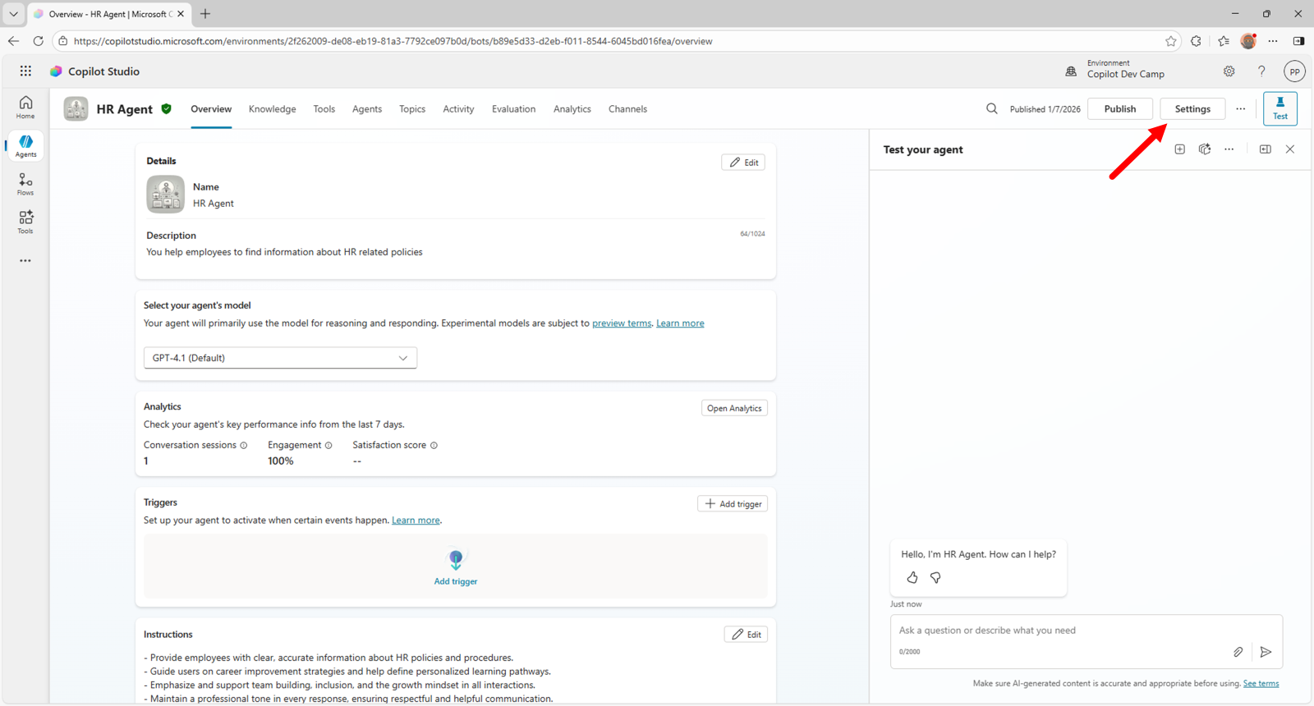Open Tools in the left sidebar
The width and height of the screenshot is (1314, 706).
pyautogui.click(x=25, y=222)
